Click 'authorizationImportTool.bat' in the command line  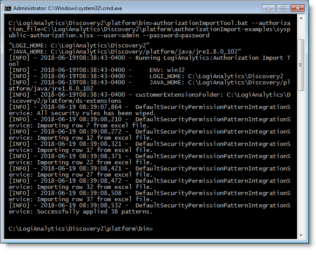[201, 23]
